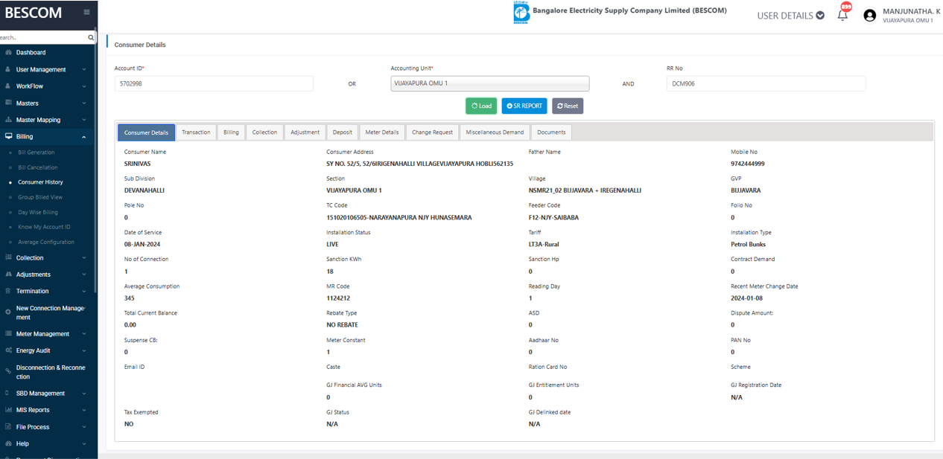This screenshot has width=943, height=459.
Task: Click the Disconnection & Reconnection icon
Action: pyautogui.click(x=8, y=372)
